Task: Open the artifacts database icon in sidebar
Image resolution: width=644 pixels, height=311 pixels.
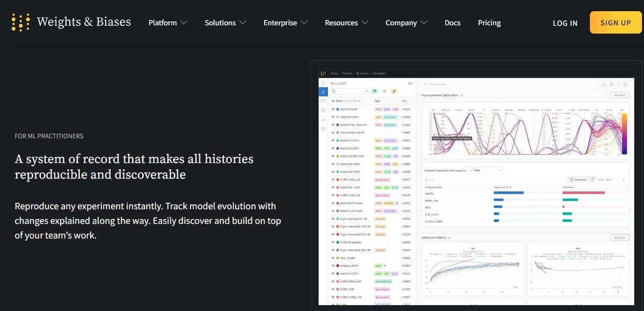Action: [323, 129]
